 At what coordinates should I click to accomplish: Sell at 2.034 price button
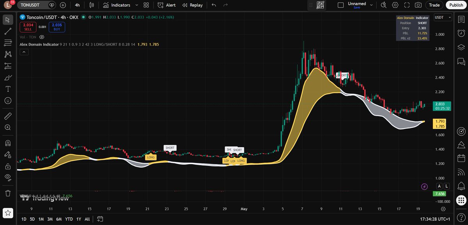pyautogui.click(x=29, y=27)
